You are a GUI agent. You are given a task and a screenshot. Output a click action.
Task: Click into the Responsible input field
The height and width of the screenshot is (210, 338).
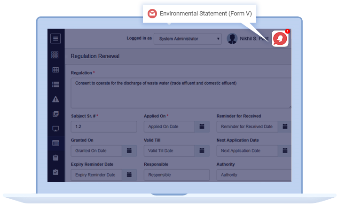175,175
